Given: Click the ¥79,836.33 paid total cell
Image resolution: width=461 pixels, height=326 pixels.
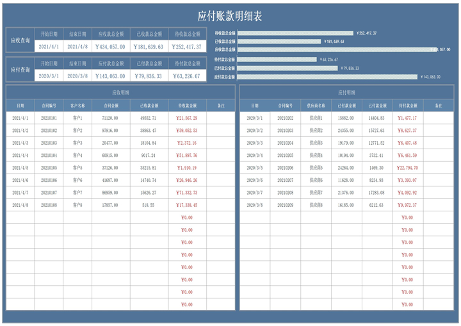Looking at the screenshot, I should coord(149,76).
